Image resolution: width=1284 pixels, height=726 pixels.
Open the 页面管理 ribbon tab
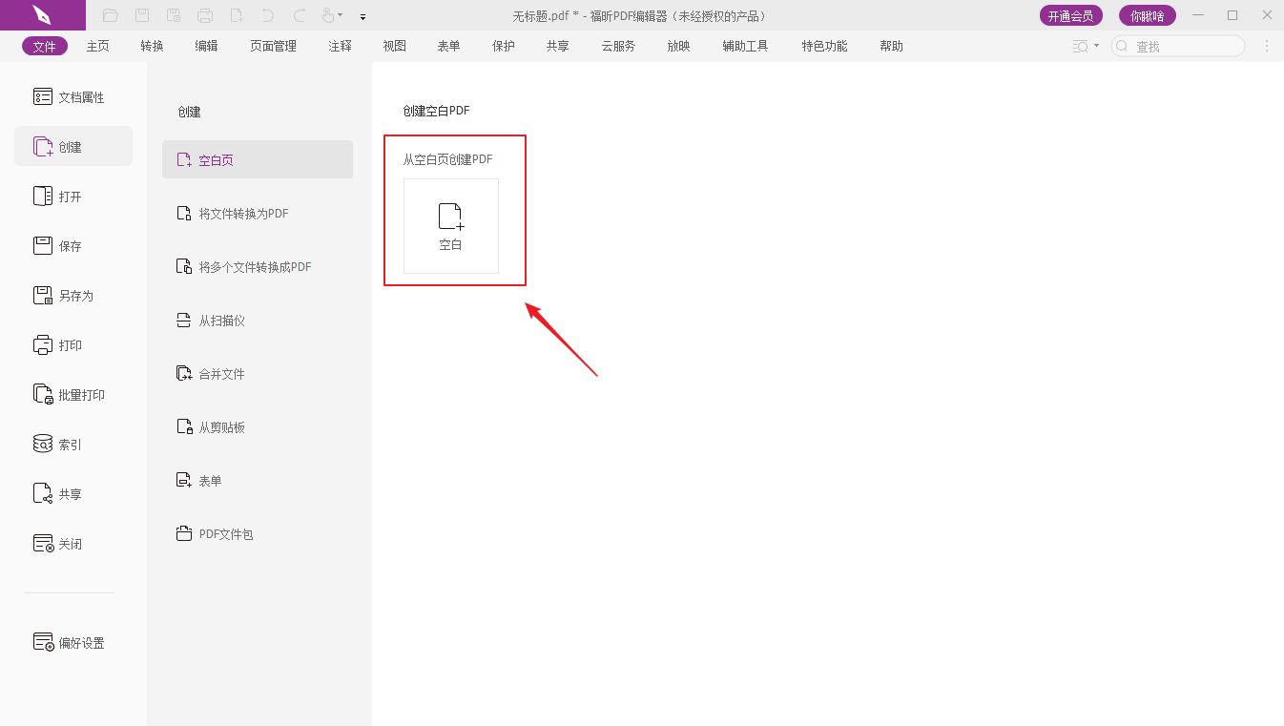tap(273, 46)
